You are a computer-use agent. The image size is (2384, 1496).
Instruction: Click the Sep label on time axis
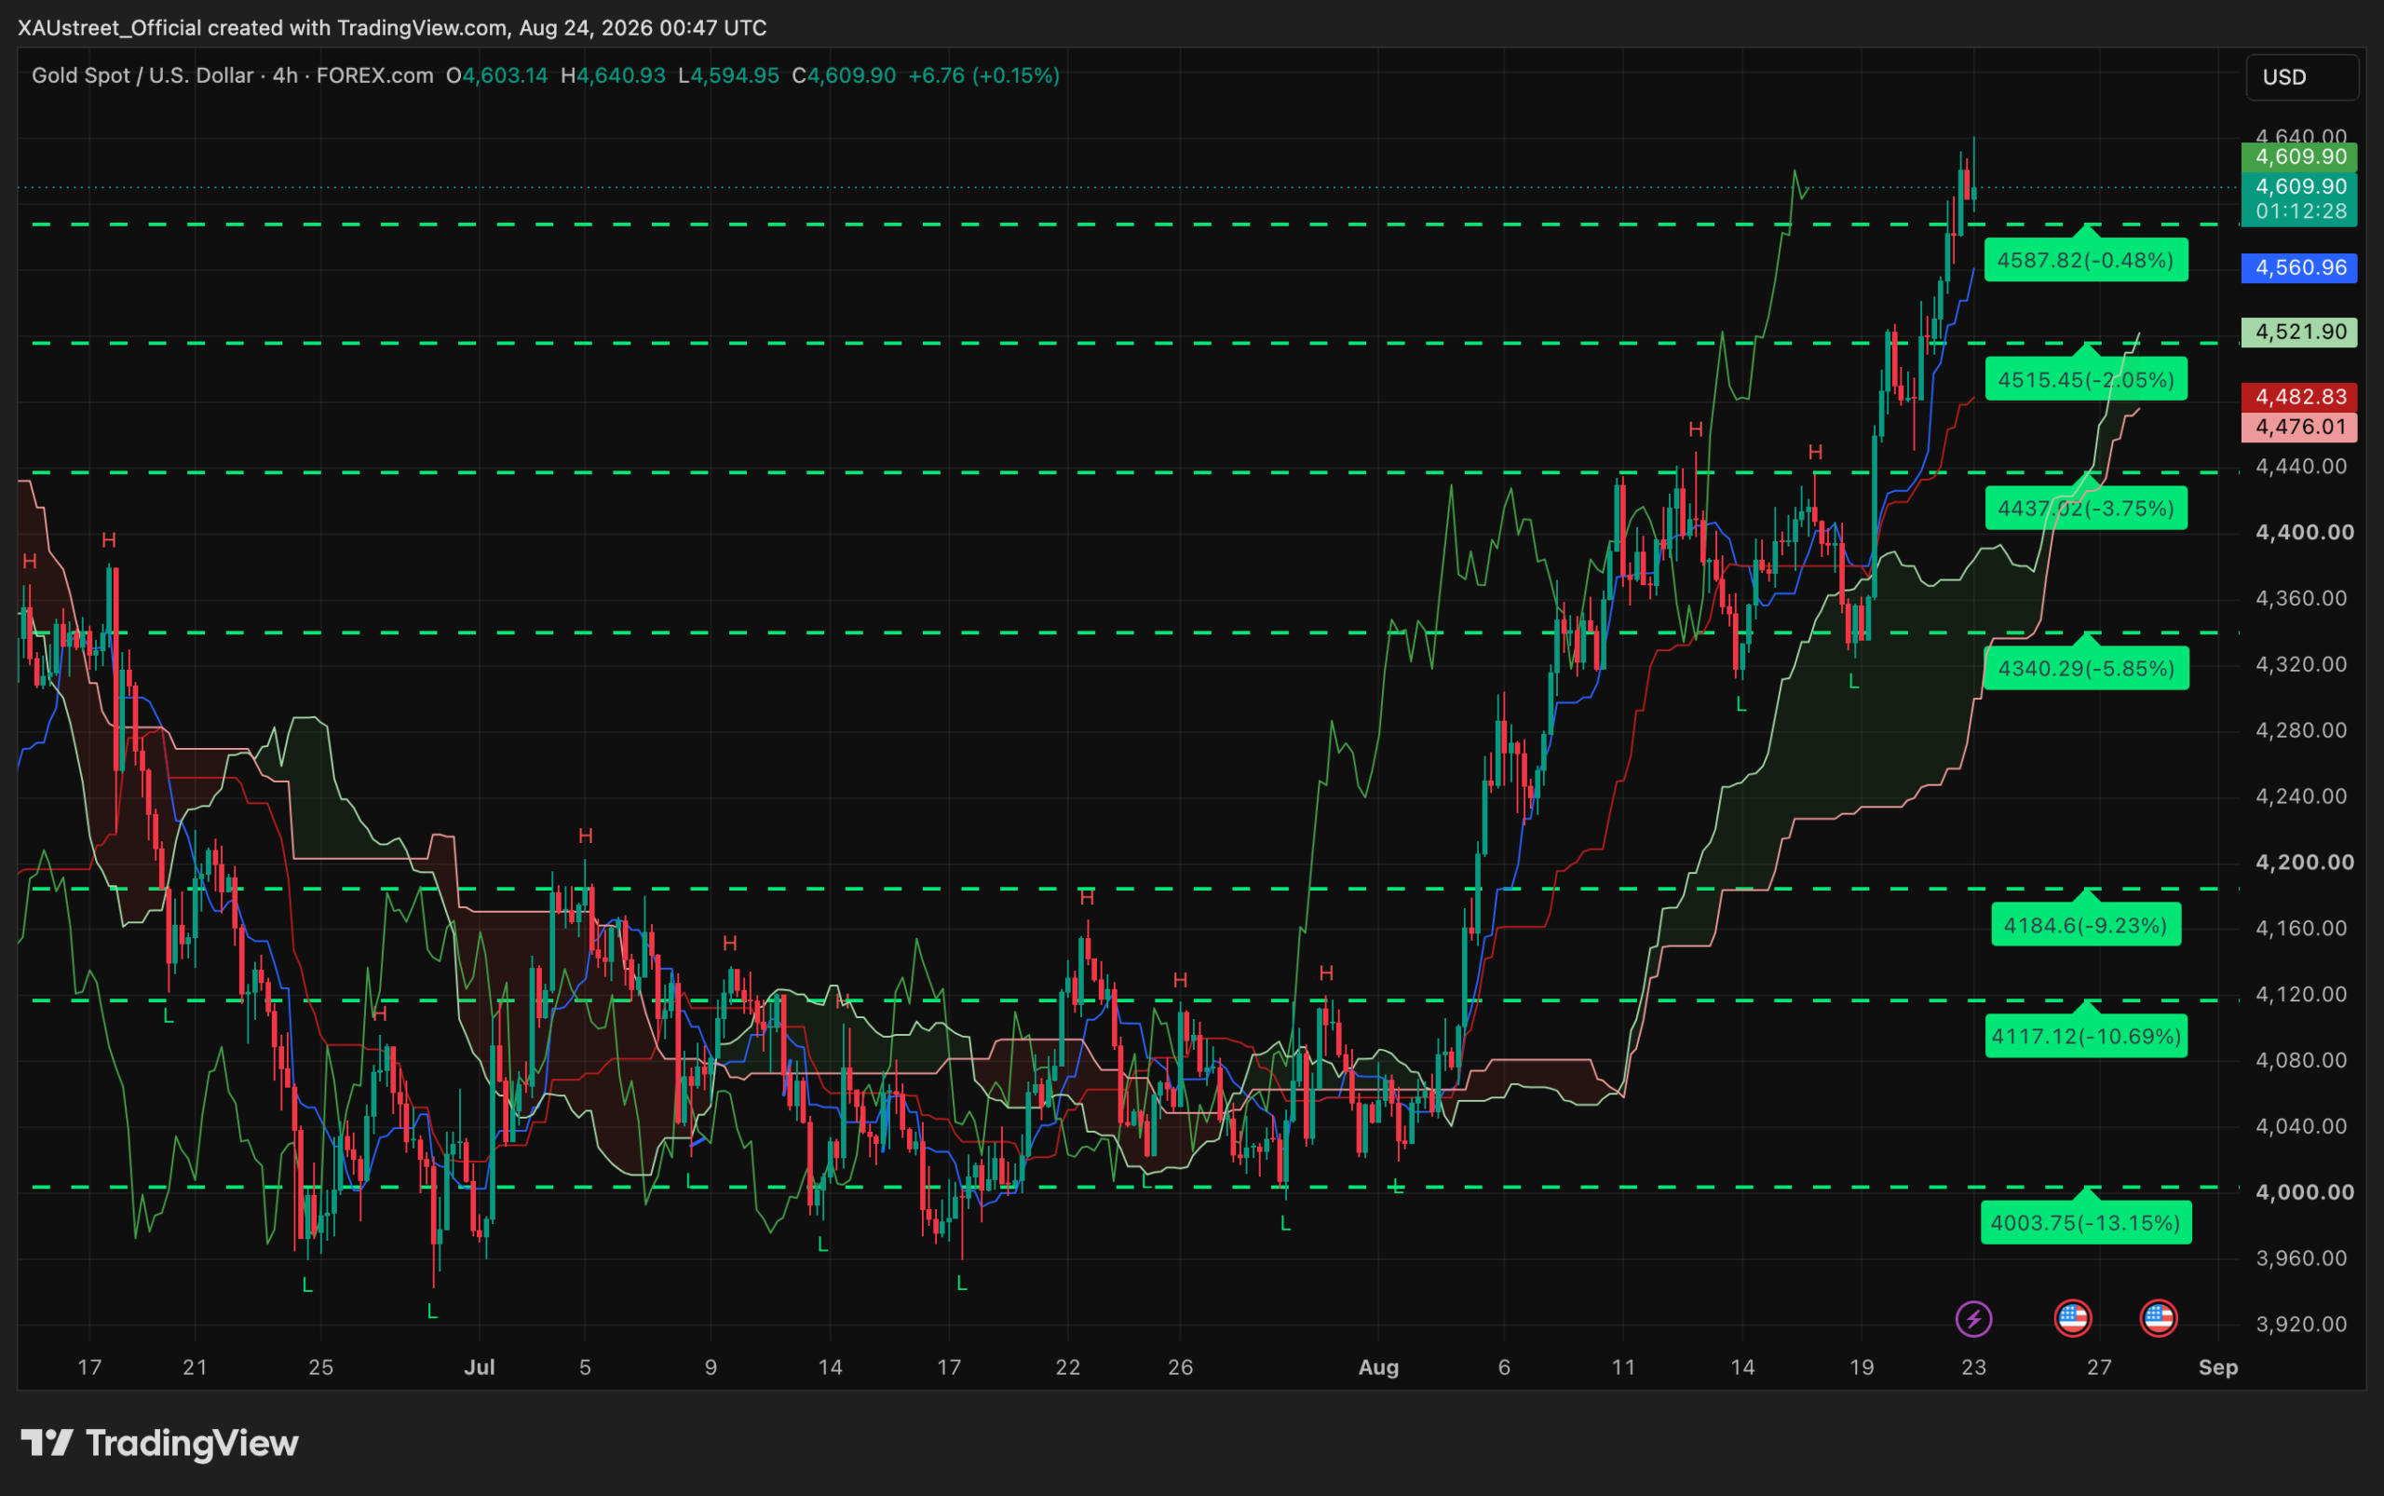(x=2218, y=1367)
